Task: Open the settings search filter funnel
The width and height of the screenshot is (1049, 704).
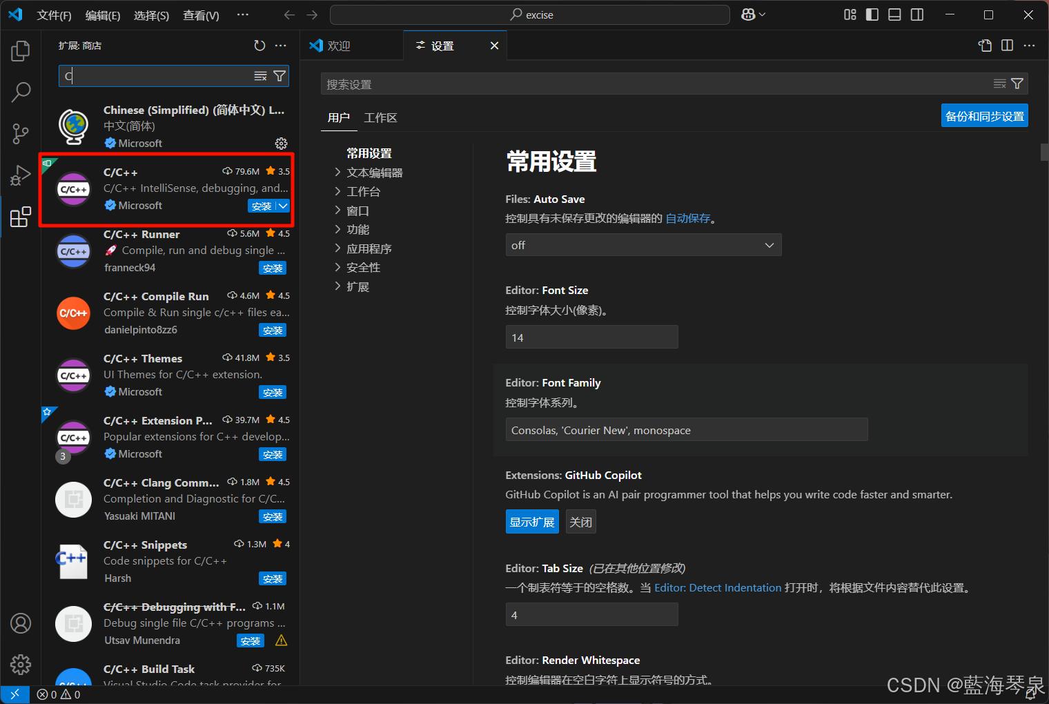Action: point(1017,84)
